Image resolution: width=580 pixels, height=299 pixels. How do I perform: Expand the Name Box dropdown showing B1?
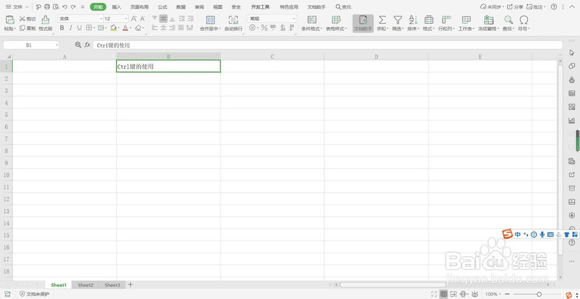coord(57,45)
